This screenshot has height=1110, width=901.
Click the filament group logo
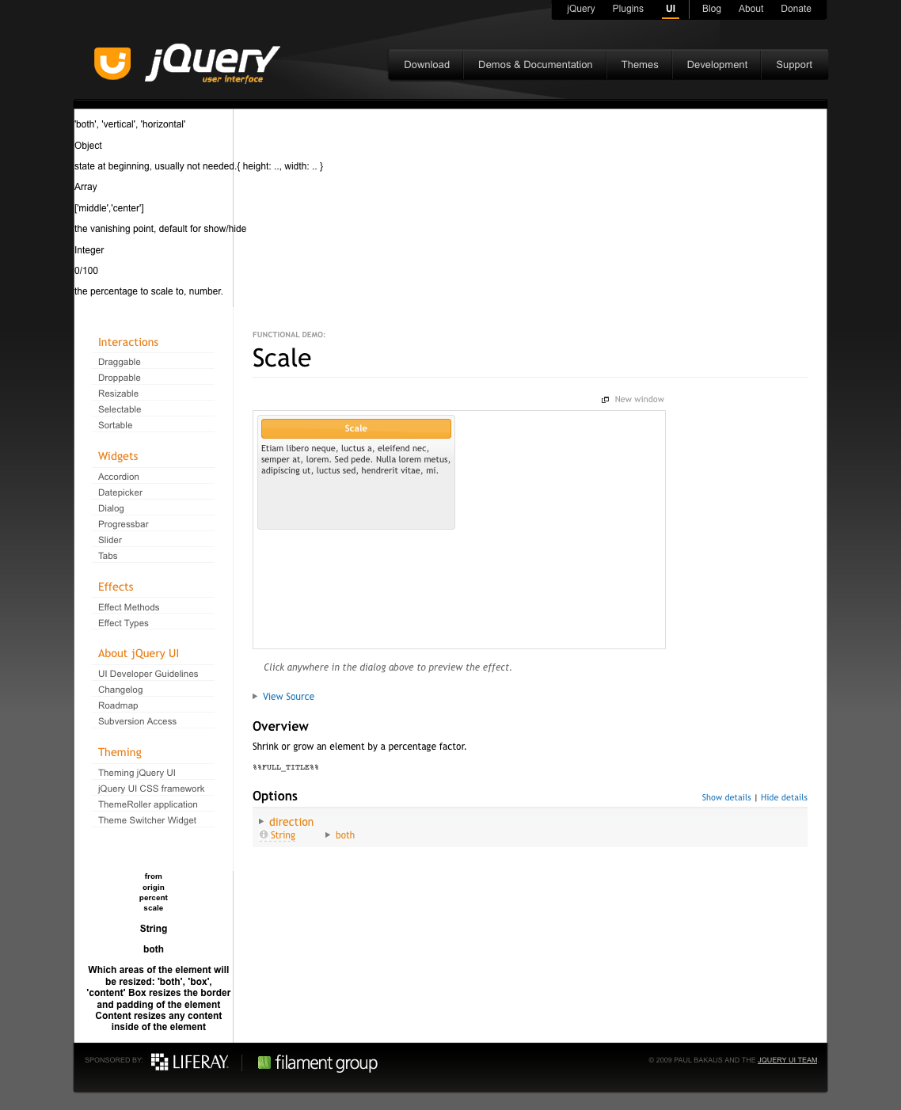pyautogui.click(x=317, y=1062)
